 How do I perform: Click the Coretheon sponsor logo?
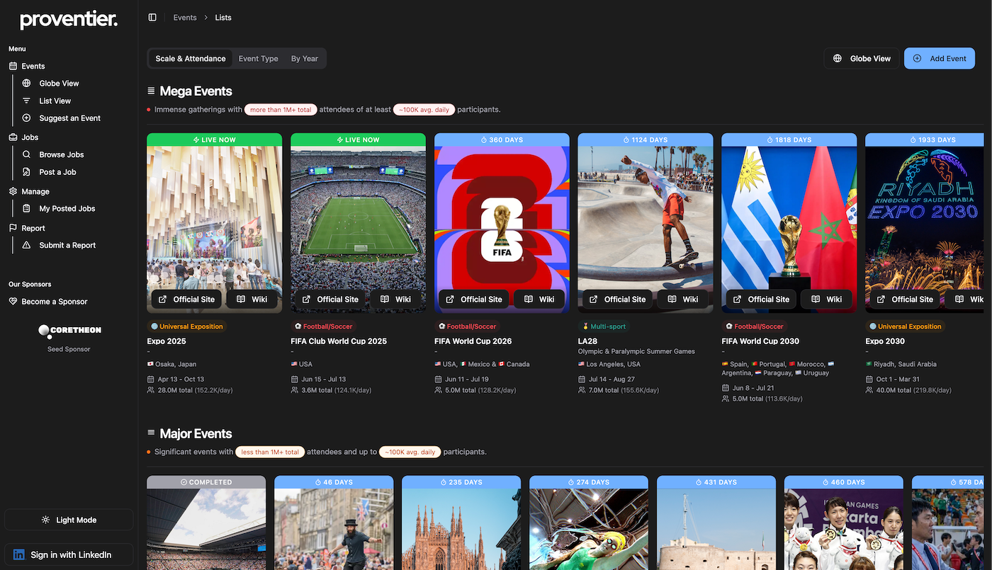[x=69, y=330]
